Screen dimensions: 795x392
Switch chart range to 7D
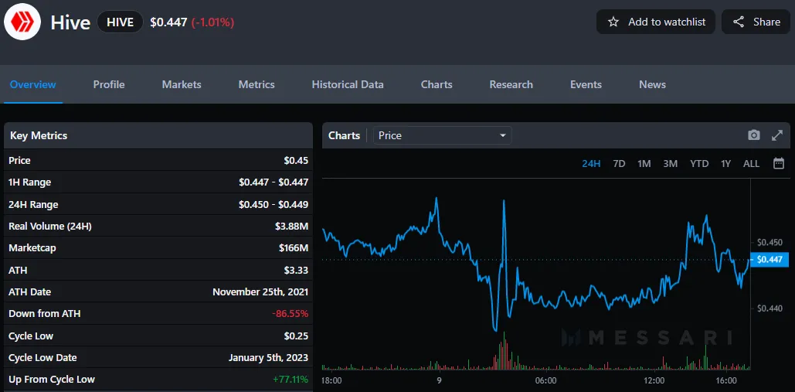[619, 164]
